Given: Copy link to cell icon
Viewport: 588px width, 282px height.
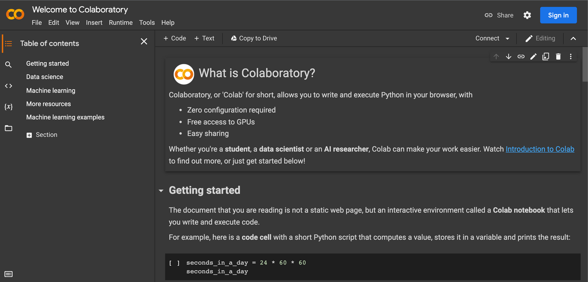Looking at the screenshot, I should (521, 57).
